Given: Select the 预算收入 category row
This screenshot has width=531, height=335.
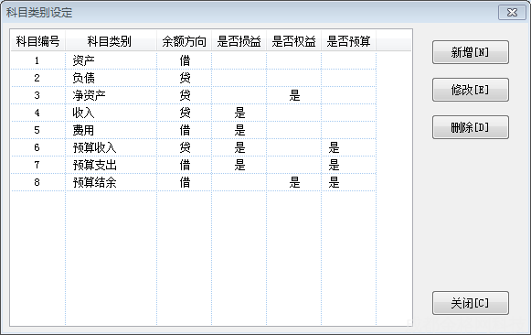Looking at the screenshot, I should tap(194, 147).
